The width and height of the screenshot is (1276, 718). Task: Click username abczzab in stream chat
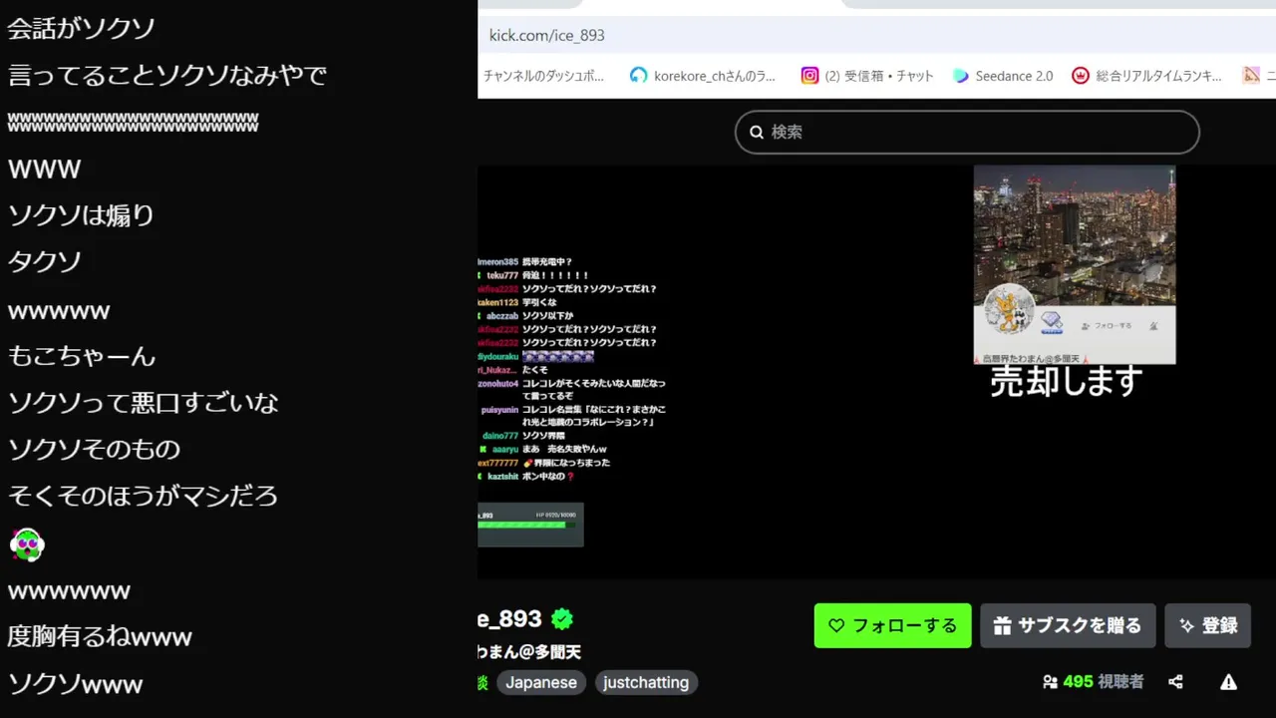click(502, 316)
